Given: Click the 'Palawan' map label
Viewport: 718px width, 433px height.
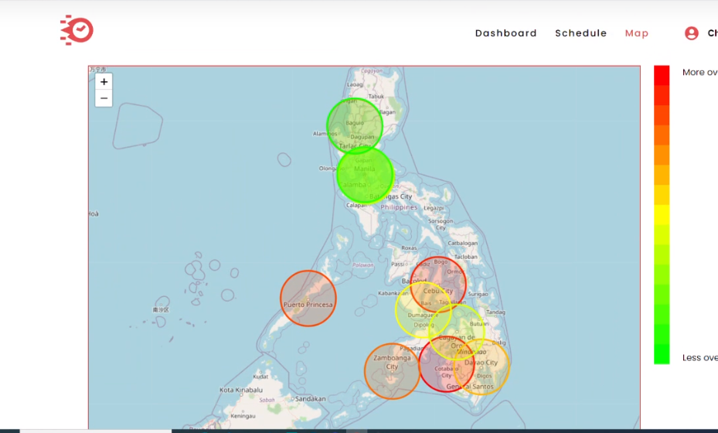Looking at the screenshot, I should (362, 265).
